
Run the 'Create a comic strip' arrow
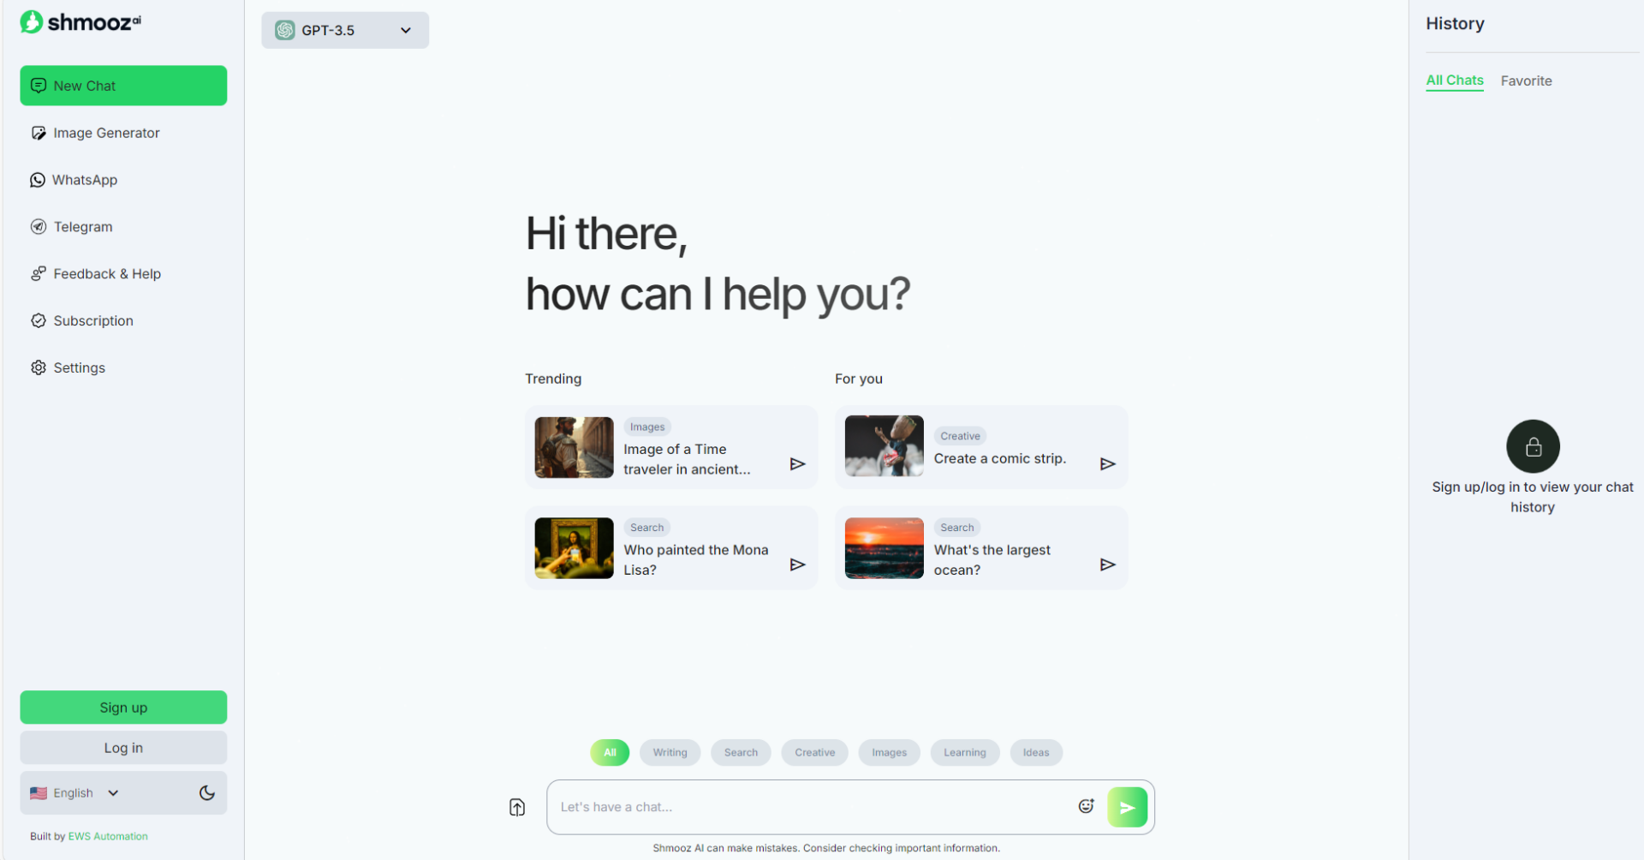click(x=1107, y=463)
